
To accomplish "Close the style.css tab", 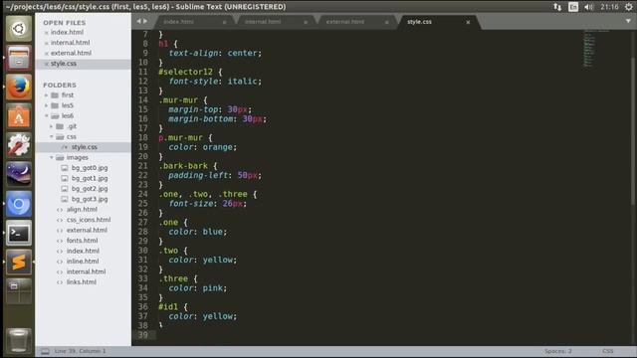I will pyautogui.click(x=468, y=22).
